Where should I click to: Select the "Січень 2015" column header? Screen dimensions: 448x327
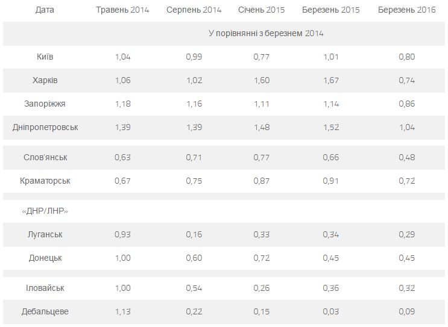point(262,10)
